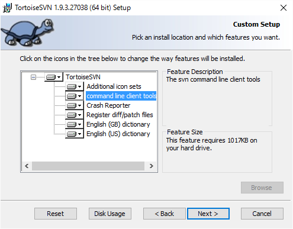Go to previous step with Back
The image size is (293, 229).
pos(165,214)
